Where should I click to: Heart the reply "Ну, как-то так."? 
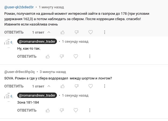point(76,56)
